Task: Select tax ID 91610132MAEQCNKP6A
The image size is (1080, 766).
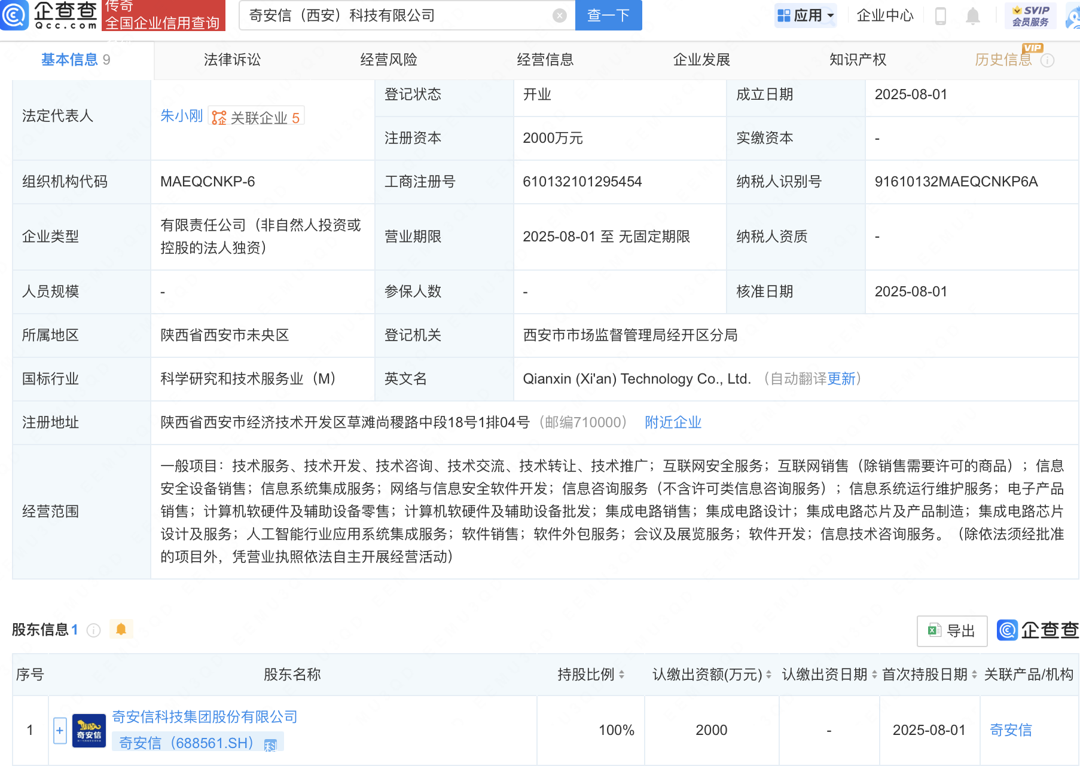Action: [956, 182]
